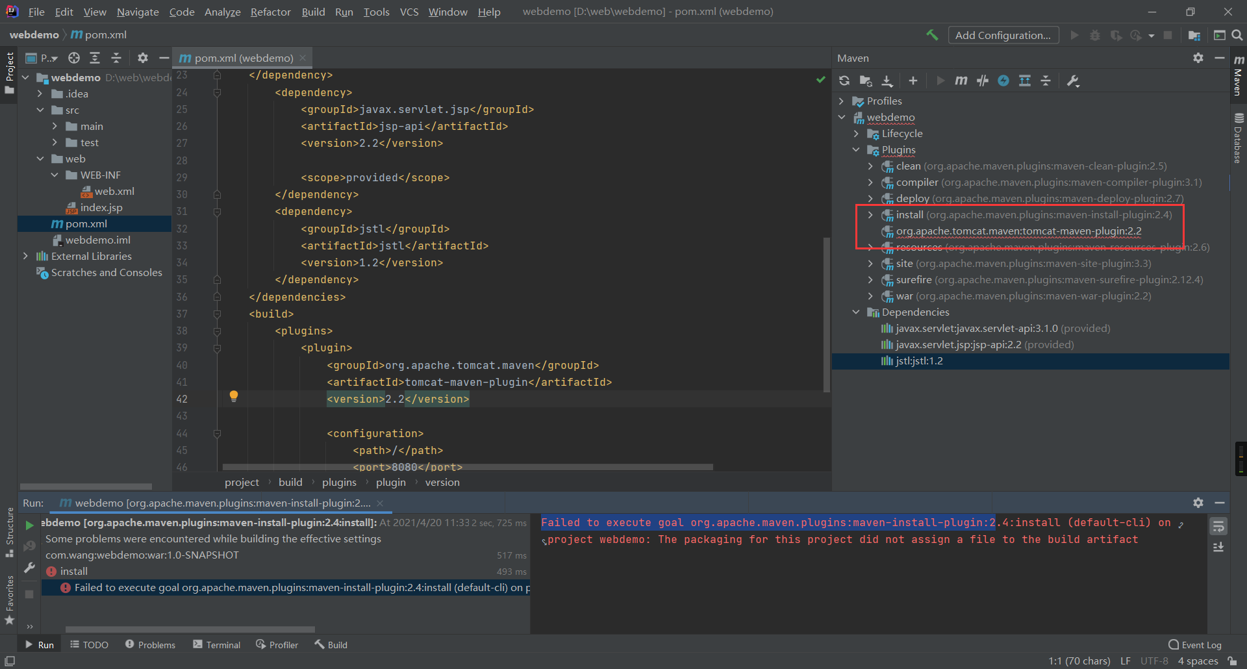Image resolution: width=1247 pixels, height=669 pixels.
Task: Toggle the Project sidebar stripe button
Action: tap(9, 73)
